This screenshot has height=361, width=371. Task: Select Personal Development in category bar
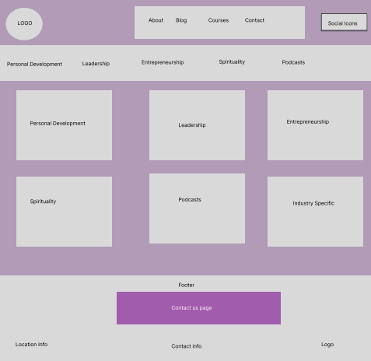point(34,64)
